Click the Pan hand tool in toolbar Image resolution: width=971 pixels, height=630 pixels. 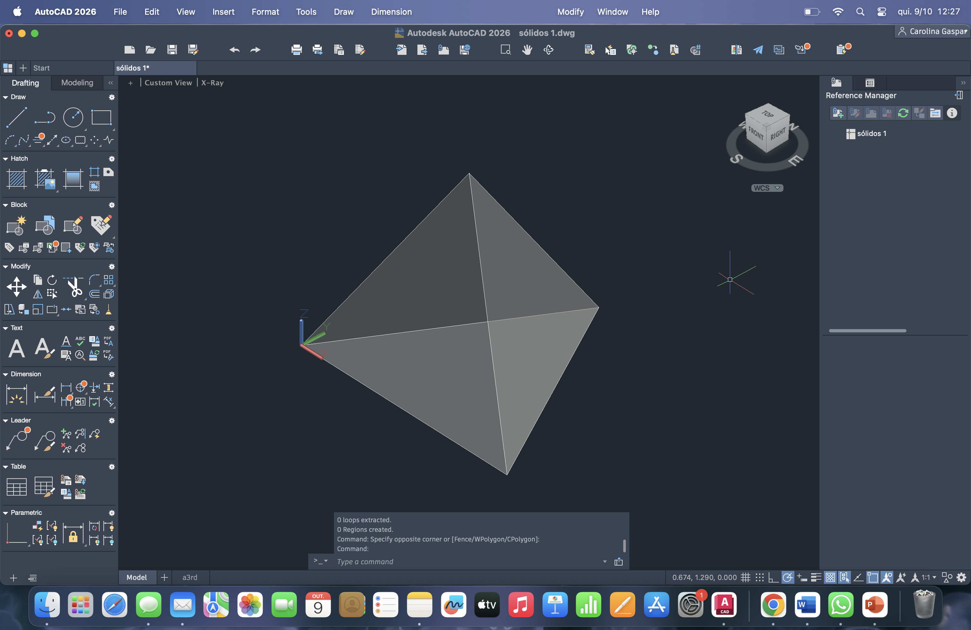pos(527,50)
